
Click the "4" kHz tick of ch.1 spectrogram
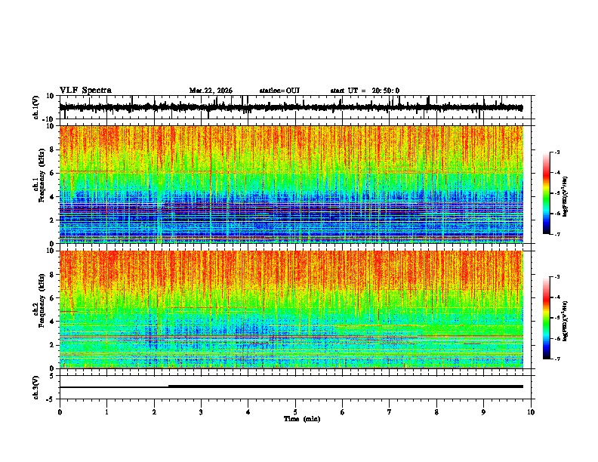coord(53,197)
